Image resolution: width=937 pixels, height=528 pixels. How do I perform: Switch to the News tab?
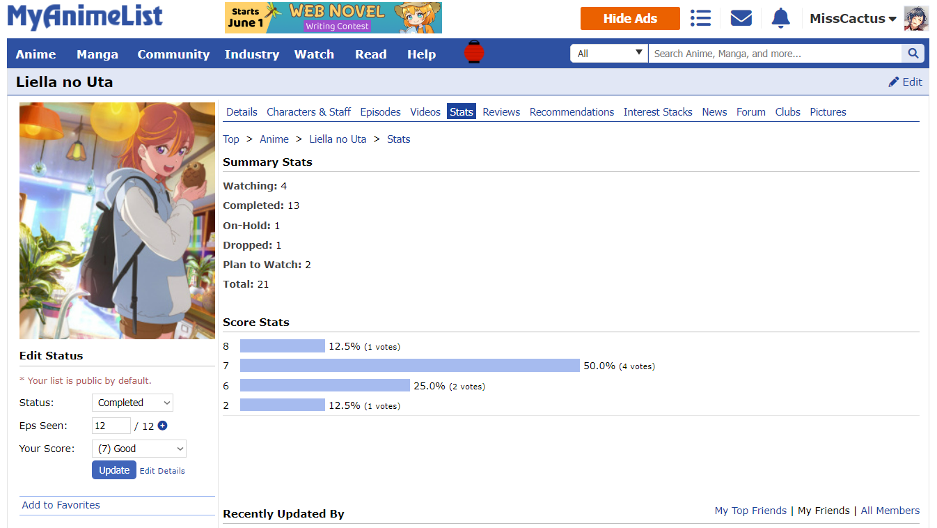714,111
